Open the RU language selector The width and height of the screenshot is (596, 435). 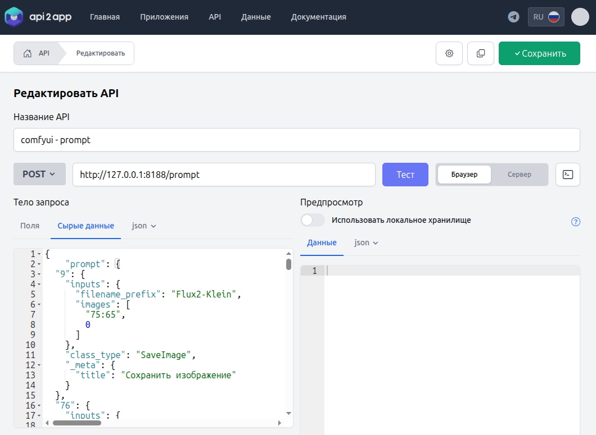point(546,17)
